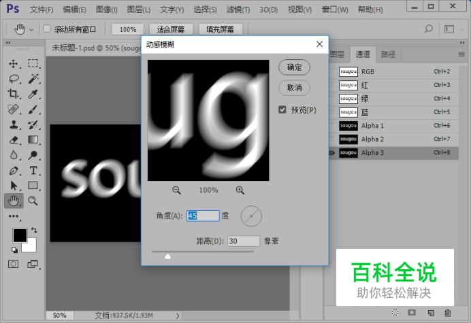Viewport: 471px width, 323px height.
Task: Create a new channel
Action: pos(430,313)
